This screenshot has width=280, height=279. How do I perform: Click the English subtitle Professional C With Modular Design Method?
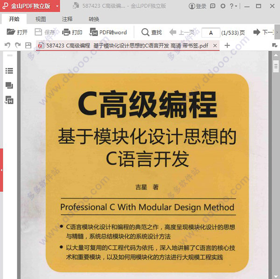147,207
